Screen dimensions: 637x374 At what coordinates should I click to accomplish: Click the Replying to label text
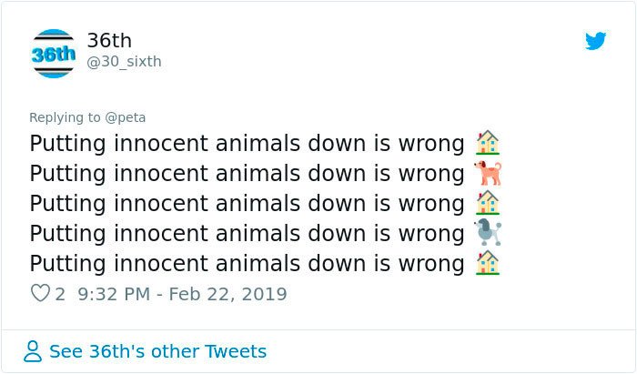point(65,117)
